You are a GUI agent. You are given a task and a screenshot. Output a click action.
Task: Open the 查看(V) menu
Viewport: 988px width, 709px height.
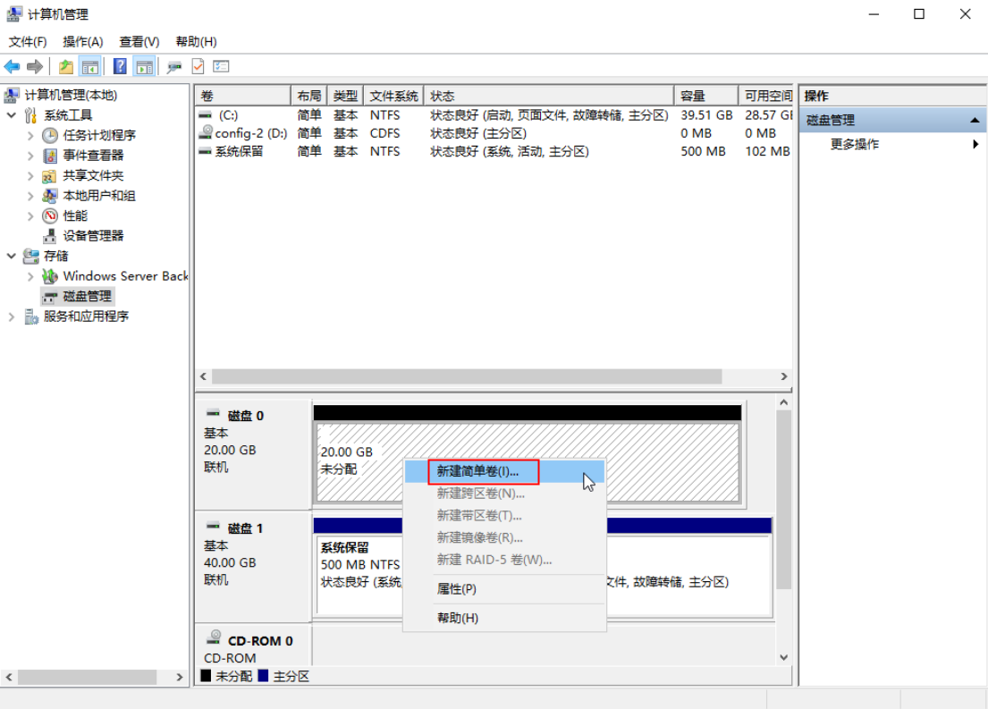click(x=139, y=42)
